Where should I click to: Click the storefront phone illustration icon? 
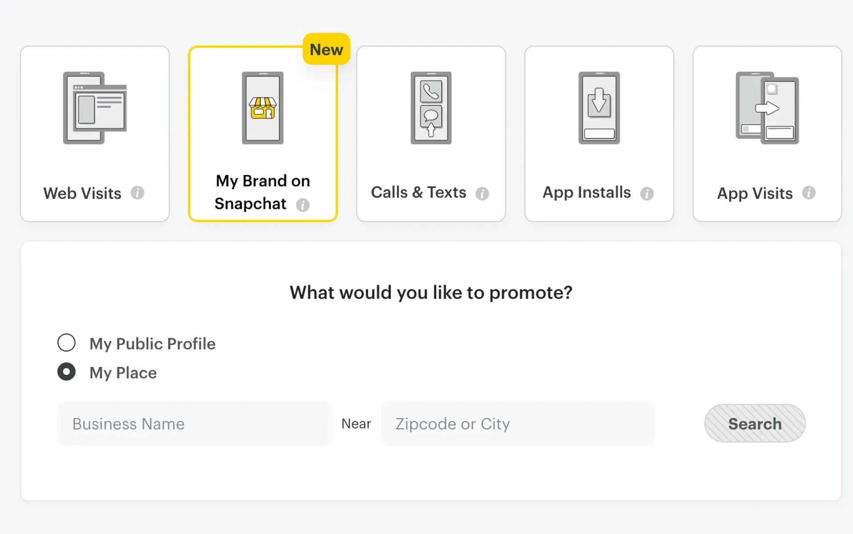(262, 108)
